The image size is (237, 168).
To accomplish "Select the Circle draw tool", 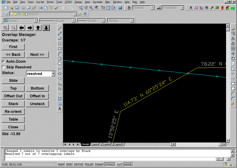I will (x=60, y=59).
